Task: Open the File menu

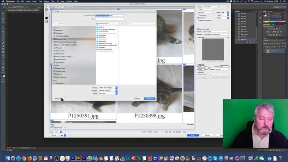Action: click(18, 1)
